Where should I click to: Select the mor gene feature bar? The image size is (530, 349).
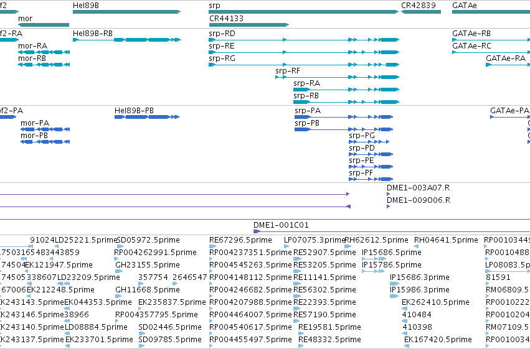click(44, 25)
